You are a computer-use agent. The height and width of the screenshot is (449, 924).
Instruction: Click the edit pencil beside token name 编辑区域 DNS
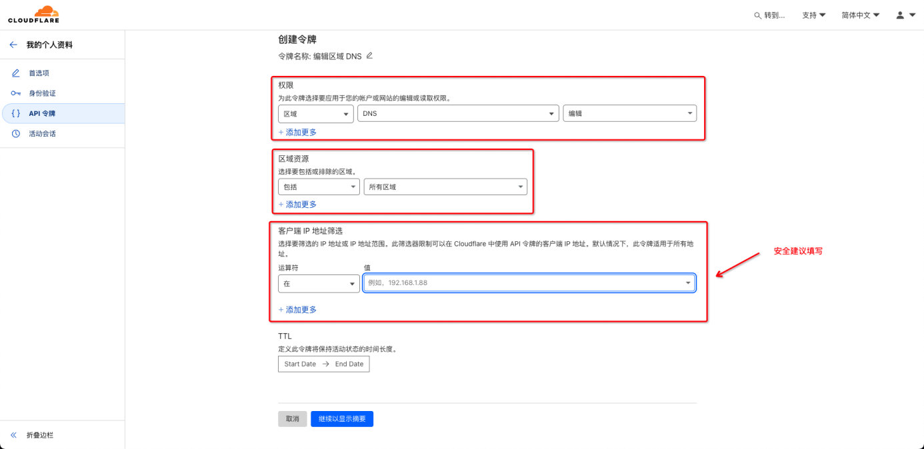pos(369,56)
